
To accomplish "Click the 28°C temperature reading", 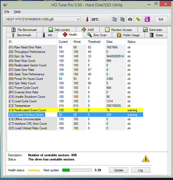I will [x=95, y=19].
